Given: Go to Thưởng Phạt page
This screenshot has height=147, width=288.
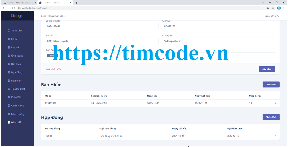Looking at the screenshot, I should pyautogui.click(x=18, y=89).
